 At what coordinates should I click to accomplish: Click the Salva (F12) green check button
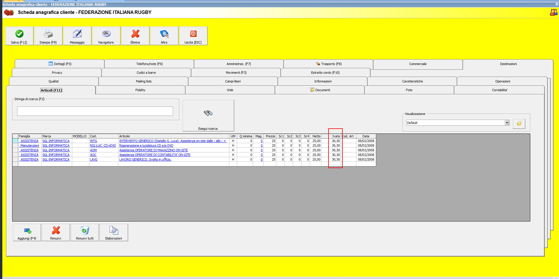click(19, 36)
